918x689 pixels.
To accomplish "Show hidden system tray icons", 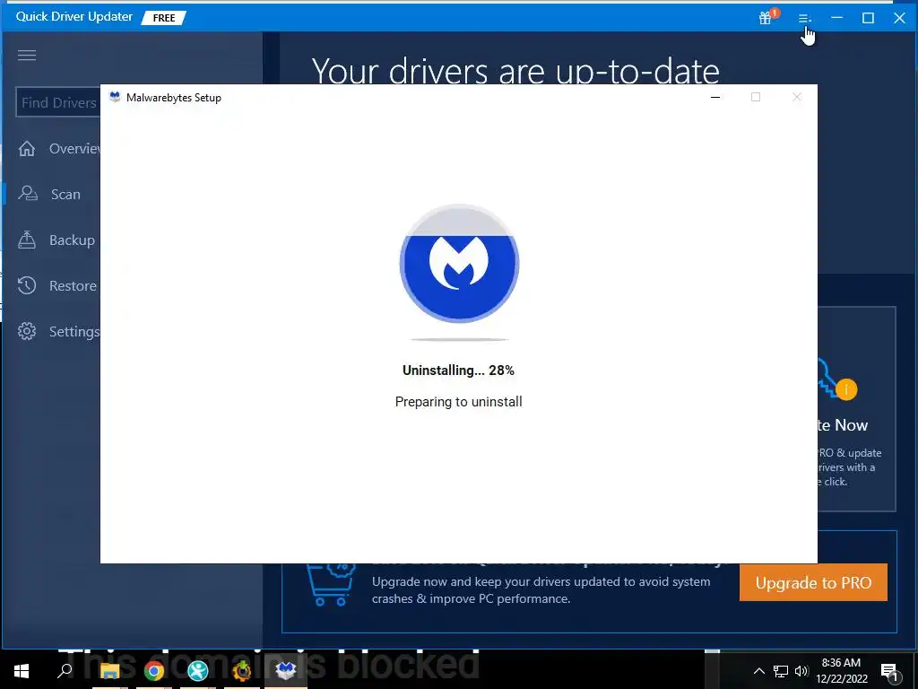I will [x=758, y=671].
